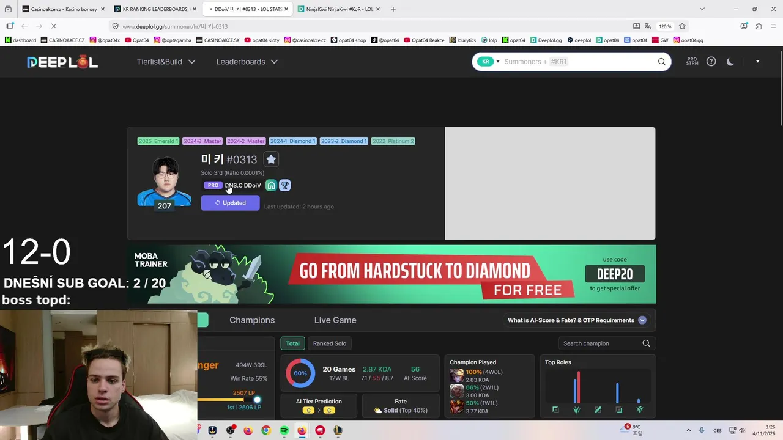The height and width of the screenshot is (440, 783).
Task: Click the 2024-2 Master season tag
Action: pos(246,141)
